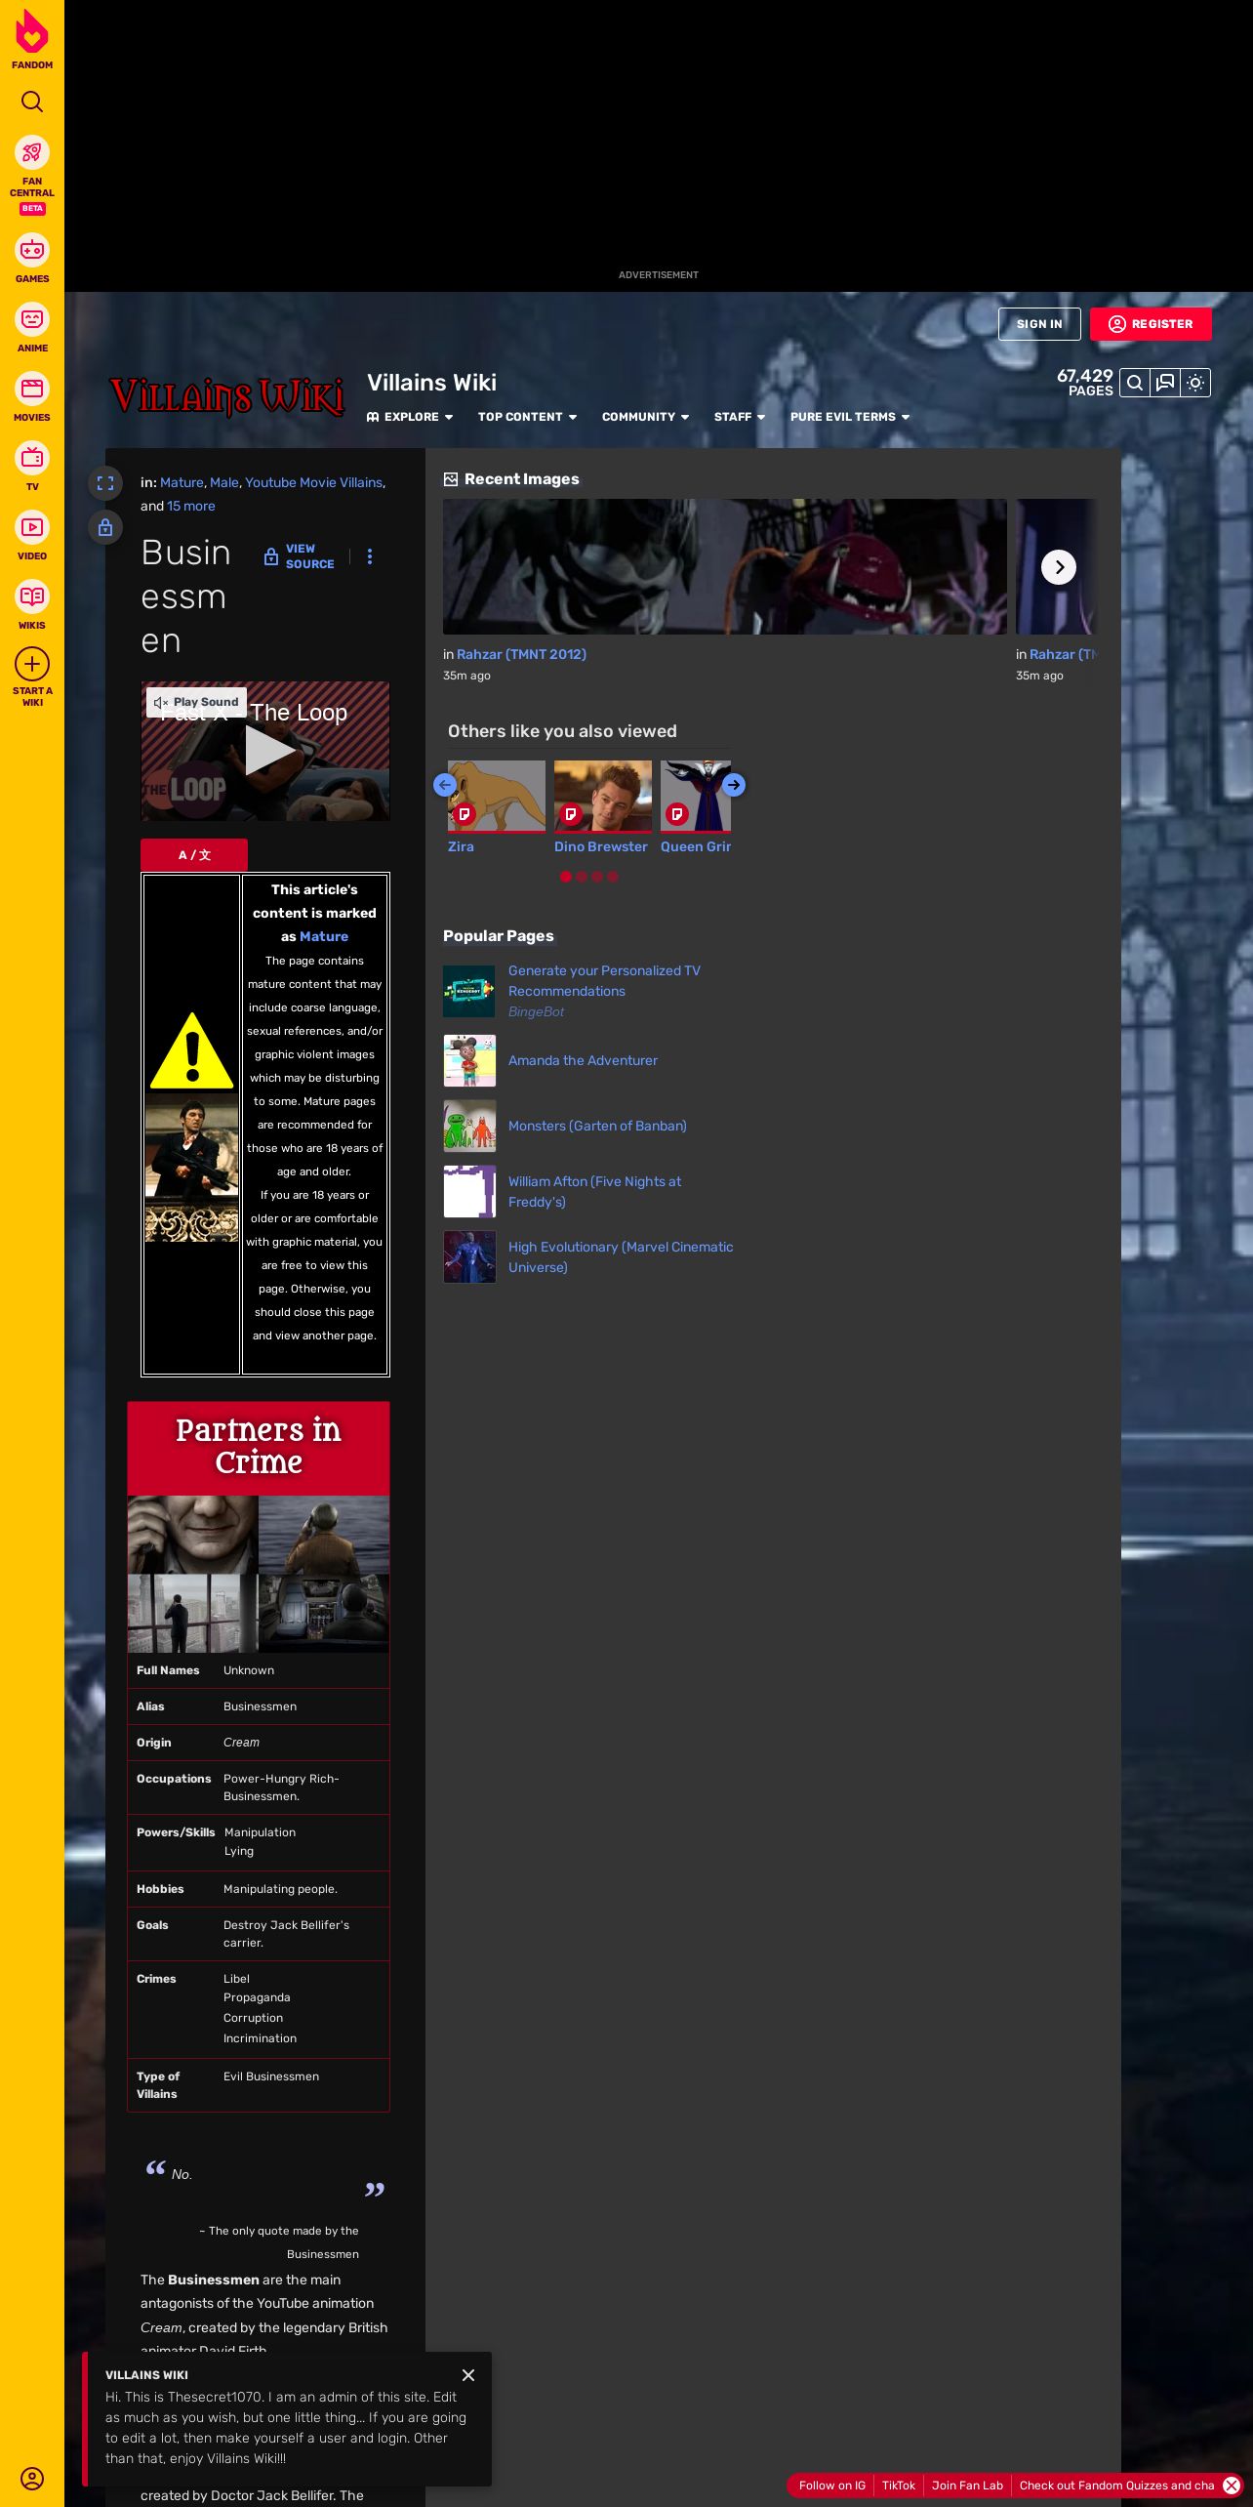
Task: Expand the page to full width
Action: (105, 483)
